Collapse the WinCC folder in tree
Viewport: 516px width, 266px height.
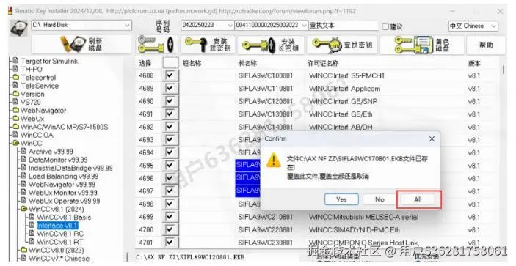[15, 143]
